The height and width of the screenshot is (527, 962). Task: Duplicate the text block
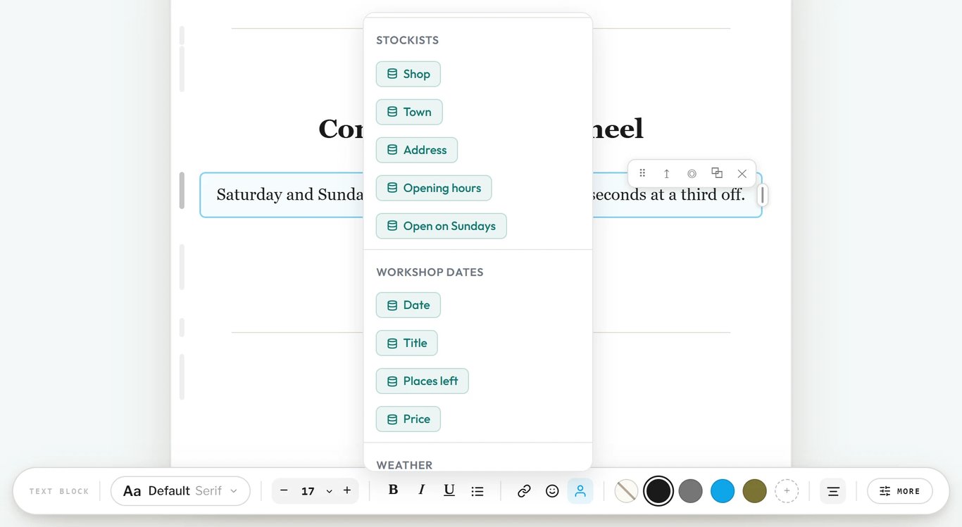click(x=717, y=173)
